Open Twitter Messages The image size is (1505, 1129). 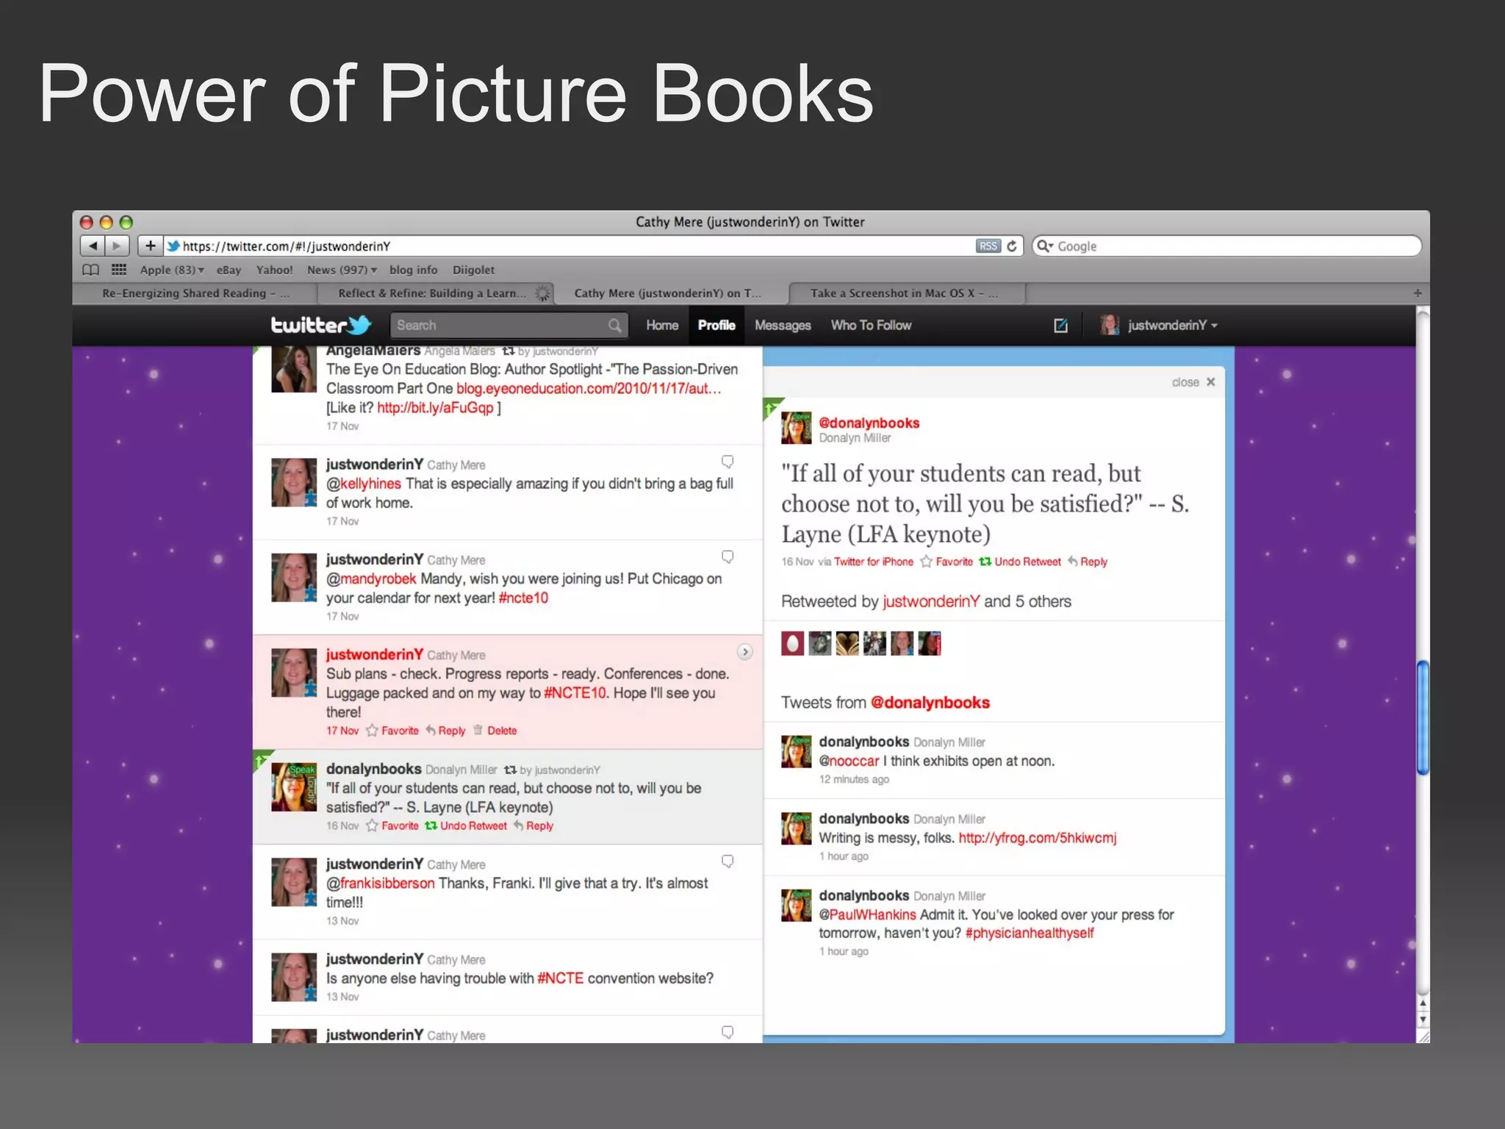(783, 325)
